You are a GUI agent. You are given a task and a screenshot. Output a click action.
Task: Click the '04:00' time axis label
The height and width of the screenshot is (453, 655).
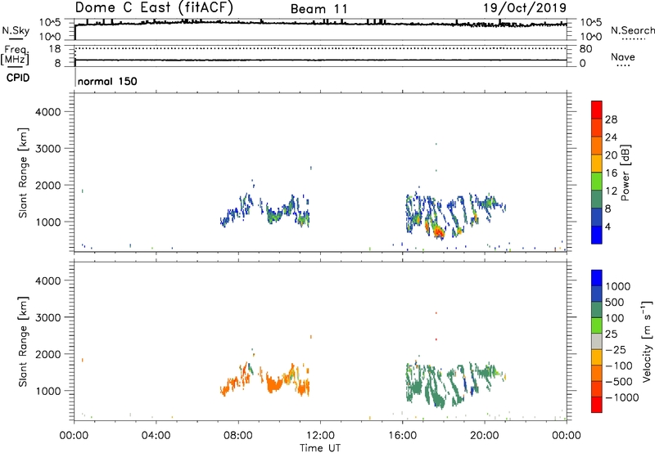click(156, 436)
